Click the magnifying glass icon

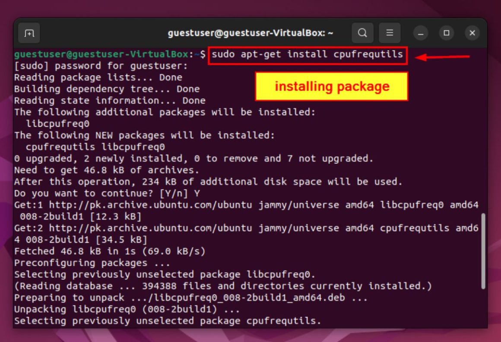pyautogui.click(x=362, y=32)
